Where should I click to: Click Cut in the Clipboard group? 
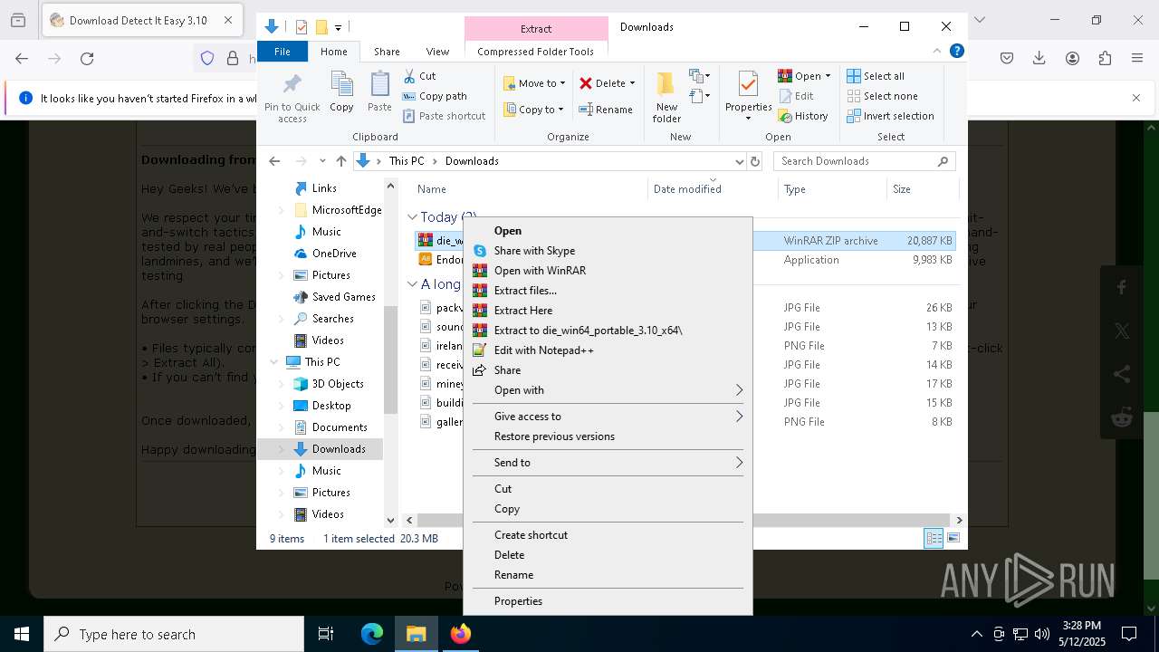(x=419, y=76)
